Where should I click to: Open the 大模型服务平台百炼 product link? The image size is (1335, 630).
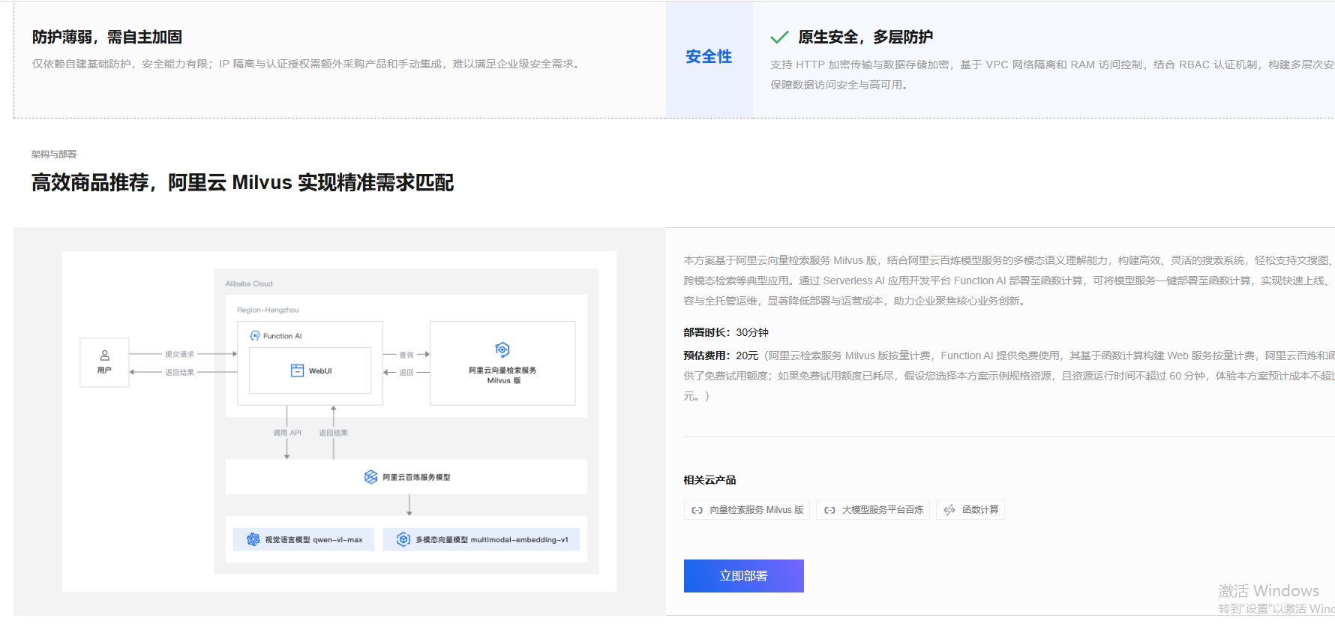[x=873, y=510]
